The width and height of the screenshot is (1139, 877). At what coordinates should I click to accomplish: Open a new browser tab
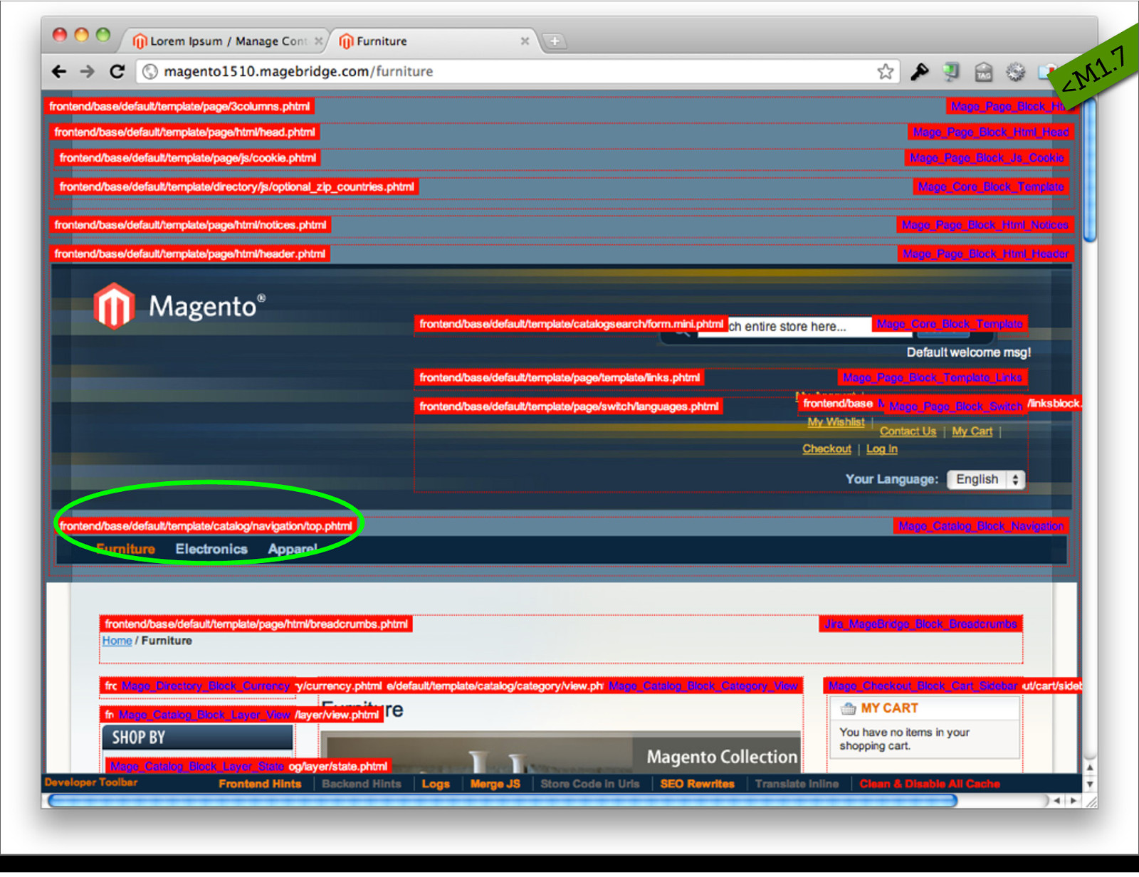[x=554, y=41]
